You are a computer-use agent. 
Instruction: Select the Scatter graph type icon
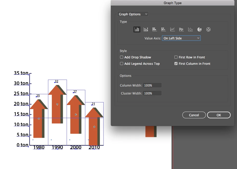[x=191, y=29]
